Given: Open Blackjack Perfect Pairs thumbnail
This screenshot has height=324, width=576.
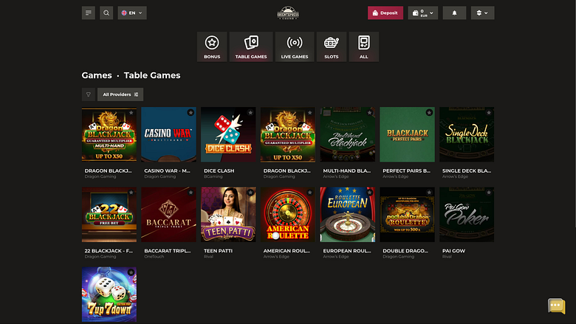Looking at the screenshot, I should point(407,134).
